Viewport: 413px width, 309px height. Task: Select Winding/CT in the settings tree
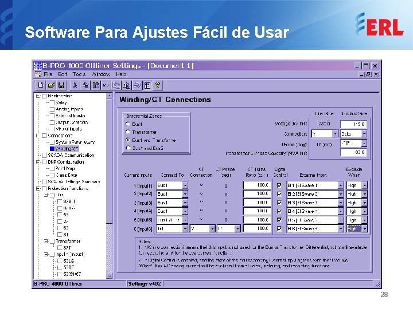[x=67, y=149]
